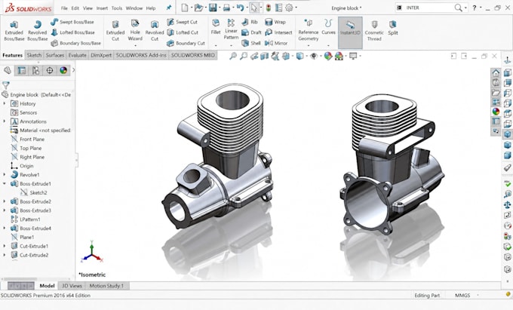Expand the History node
Viewport: 513px width, 310px height.
(5, 103)
